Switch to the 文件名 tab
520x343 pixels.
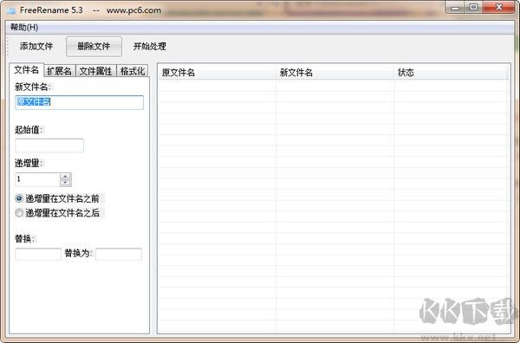coord(27,70)
